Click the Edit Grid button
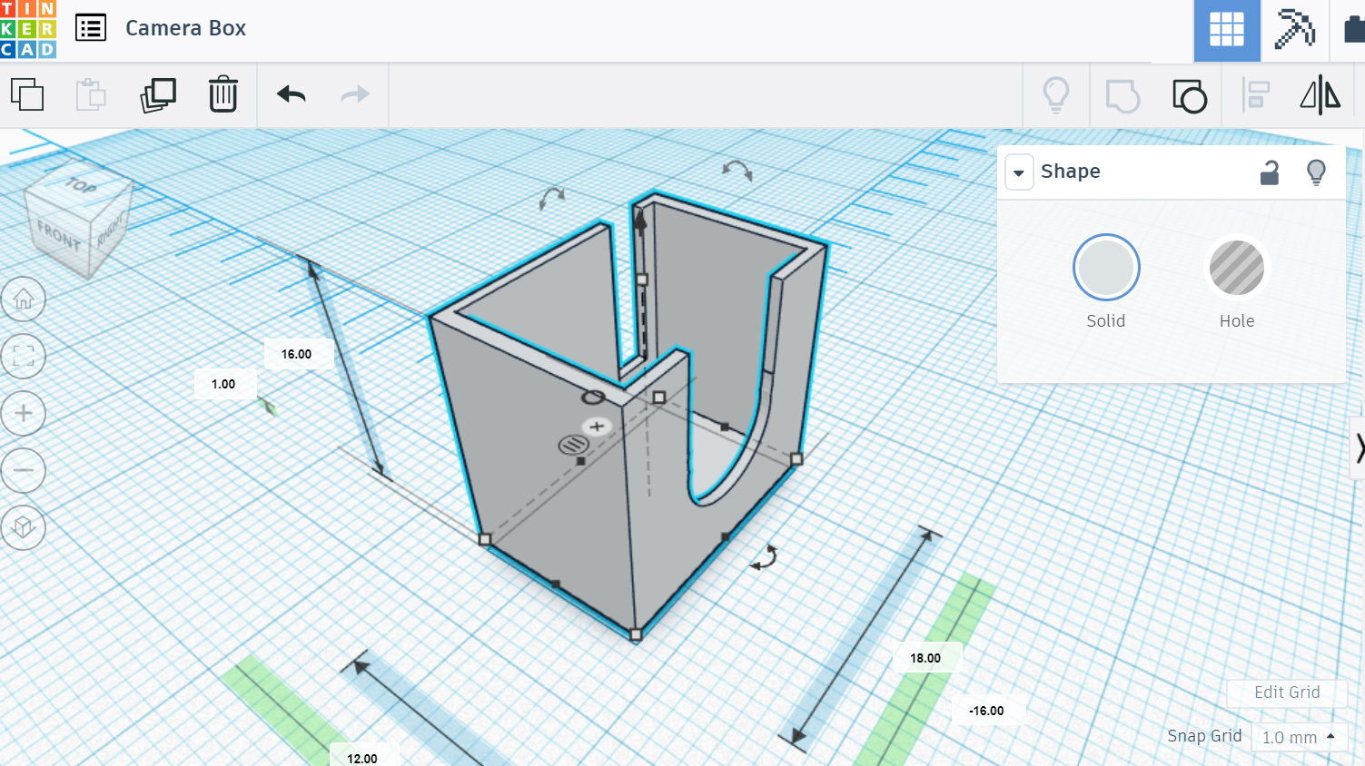The height and width of the screenshot is (766, 1365). pos(1287,692)
